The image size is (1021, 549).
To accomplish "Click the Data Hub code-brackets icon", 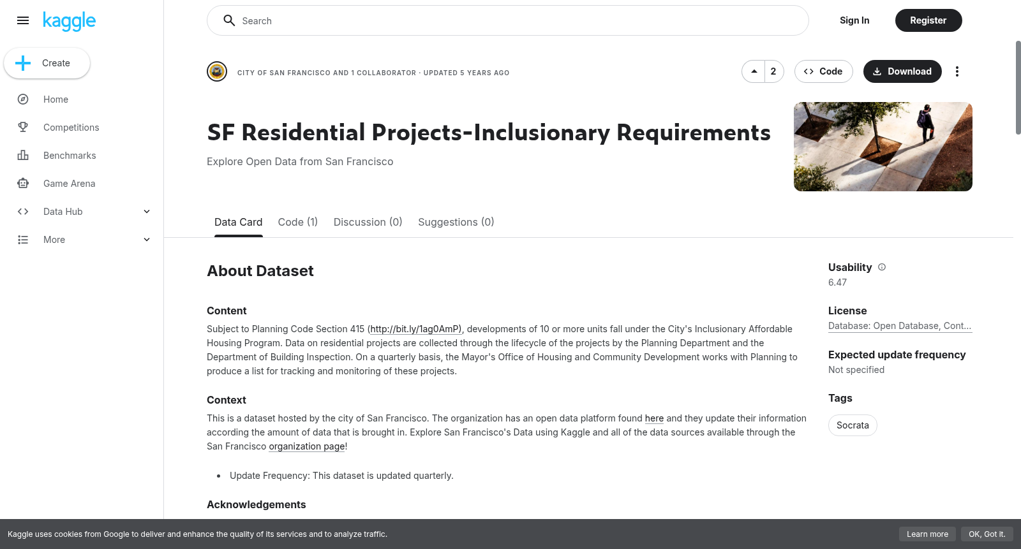I will 23,212.
